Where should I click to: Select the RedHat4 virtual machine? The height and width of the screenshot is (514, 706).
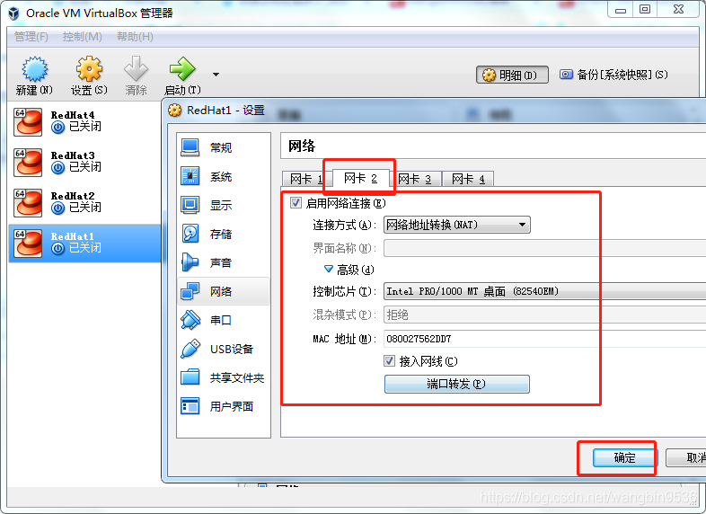tap(84, 121)
